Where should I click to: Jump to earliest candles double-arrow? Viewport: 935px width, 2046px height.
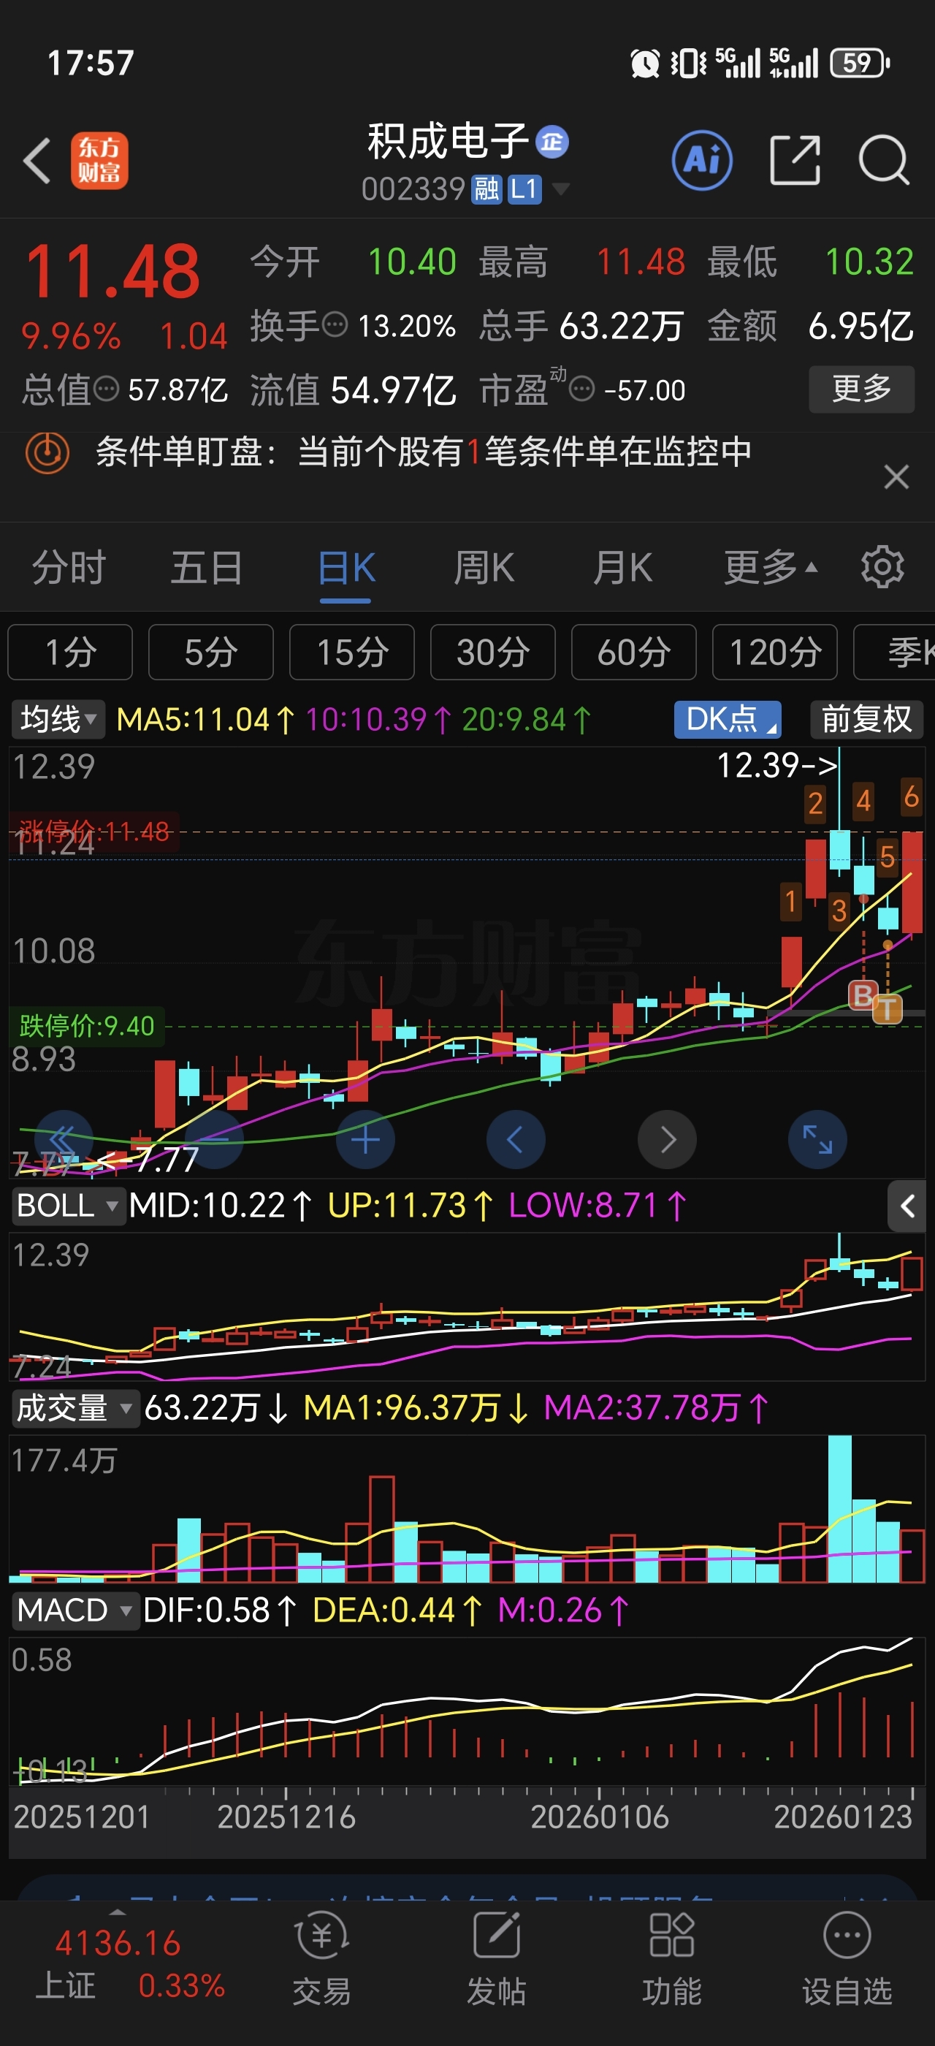(x=64, y=1140)
